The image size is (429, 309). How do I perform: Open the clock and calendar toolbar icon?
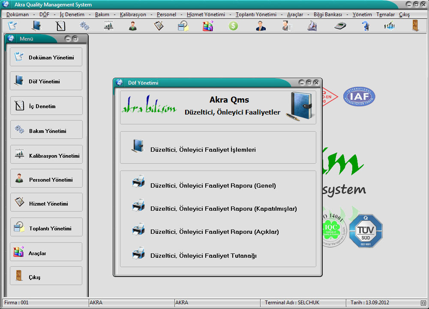[x=183, y=26]
